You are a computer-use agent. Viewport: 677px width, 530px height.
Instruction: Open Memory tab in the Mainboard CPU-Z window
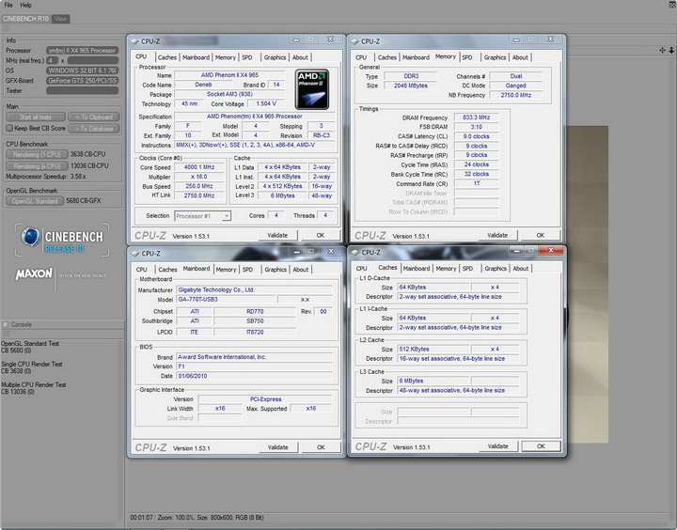[x=227, y=270]
